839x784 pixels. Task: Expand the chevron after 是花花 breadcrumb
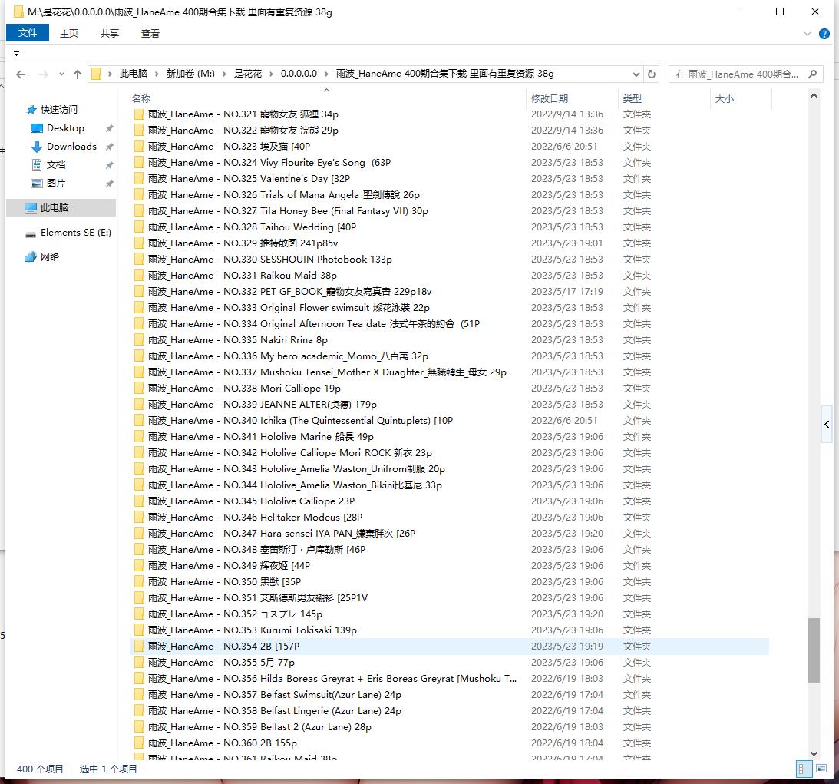[271, 74]
